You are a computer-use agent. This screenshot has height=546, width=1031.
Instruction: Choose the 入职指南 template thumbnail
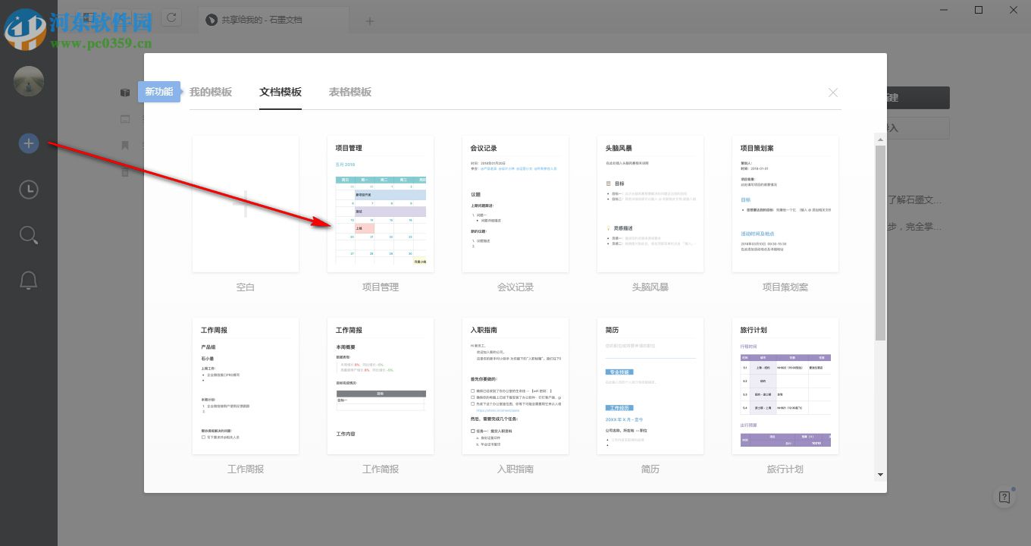point(515,386)
